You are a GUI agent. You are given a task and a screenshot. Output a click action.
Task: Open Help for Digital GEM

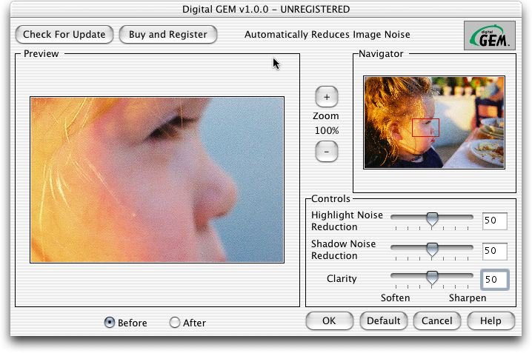click(491, 321)
